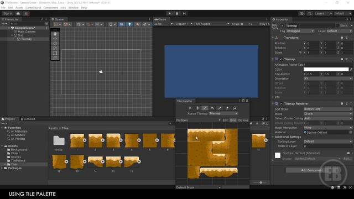Open the Assets menu
Screen dimensions: 354x199
click(x=19, y=8)
